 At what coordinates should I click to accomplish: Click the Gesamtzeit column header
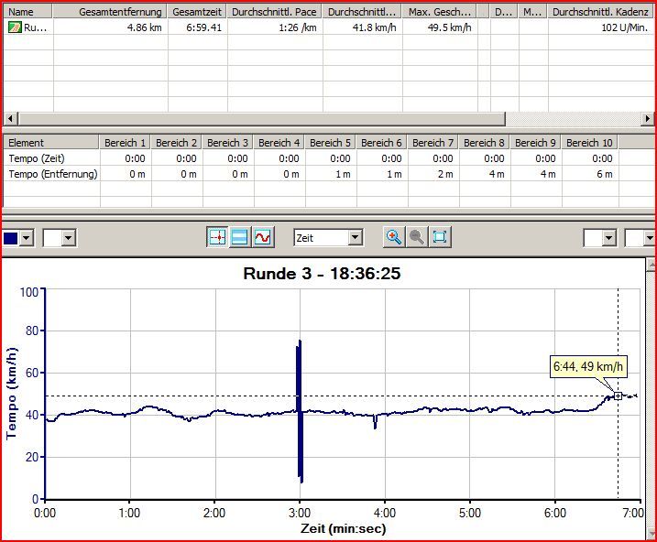click(197, 12)
